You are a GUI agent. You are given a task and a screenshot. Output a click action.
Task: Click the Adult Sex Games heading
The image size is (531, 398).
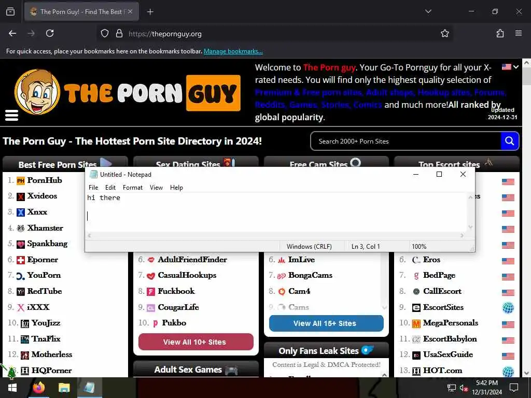[188, 369]
